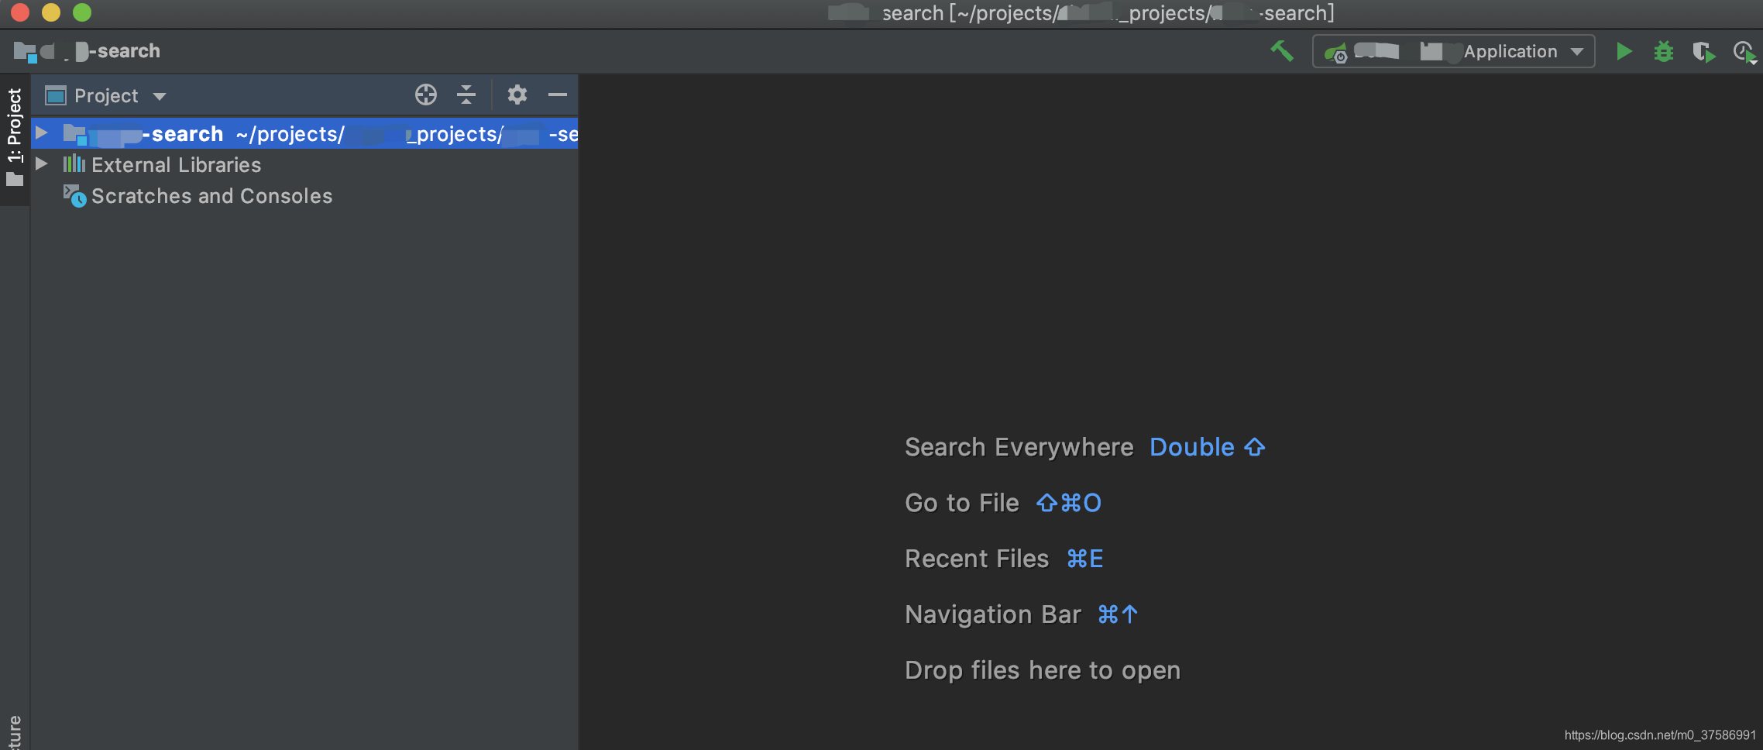
Task: Select External Libraries in tree
Action: 176,164
